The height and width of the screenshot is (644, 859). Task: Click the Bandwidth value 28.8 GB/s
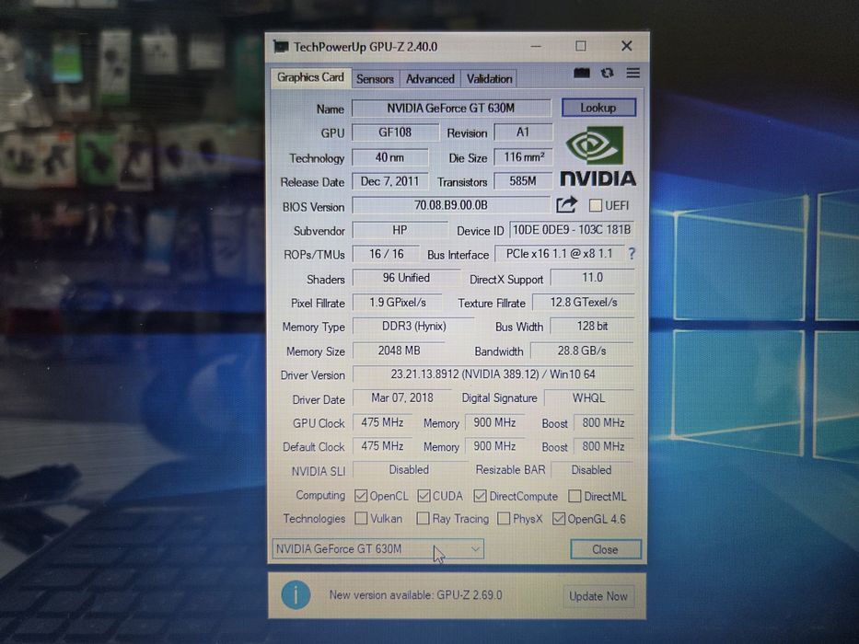click(582, 351)
